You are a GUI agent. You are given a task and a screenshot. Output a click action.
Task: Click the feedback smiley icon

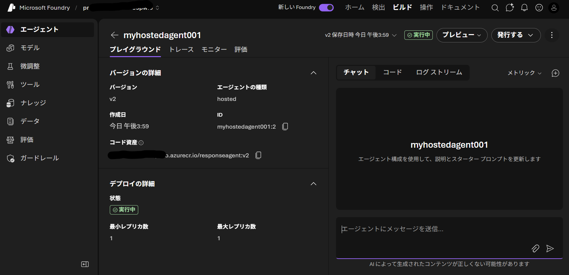[539, 8]
